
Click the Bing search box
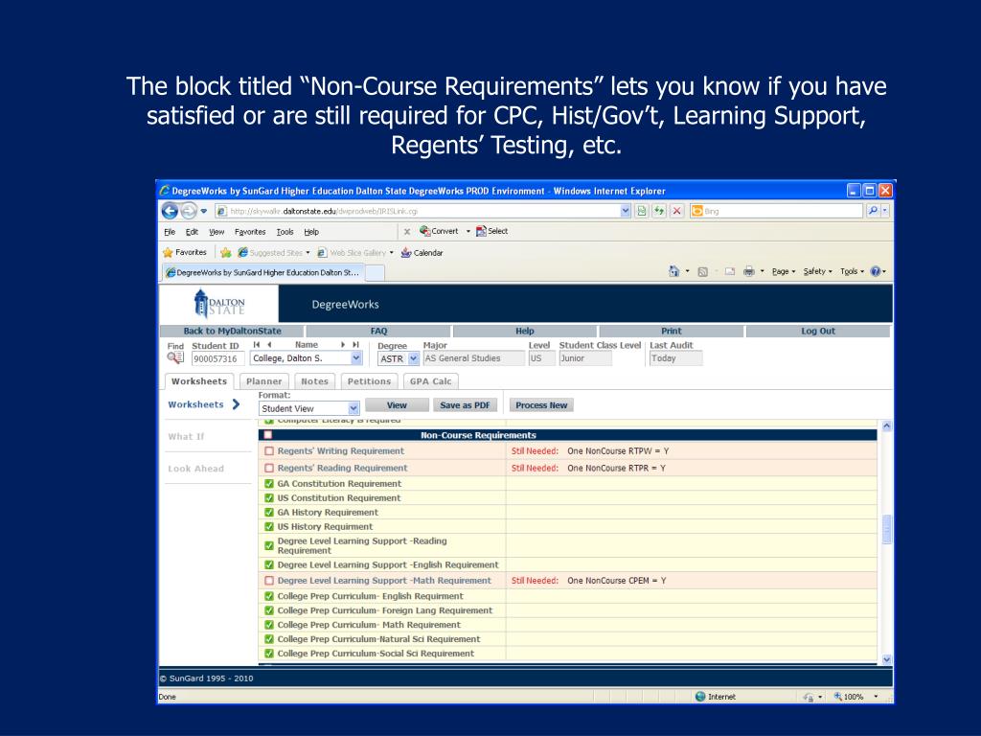(776, 211)
